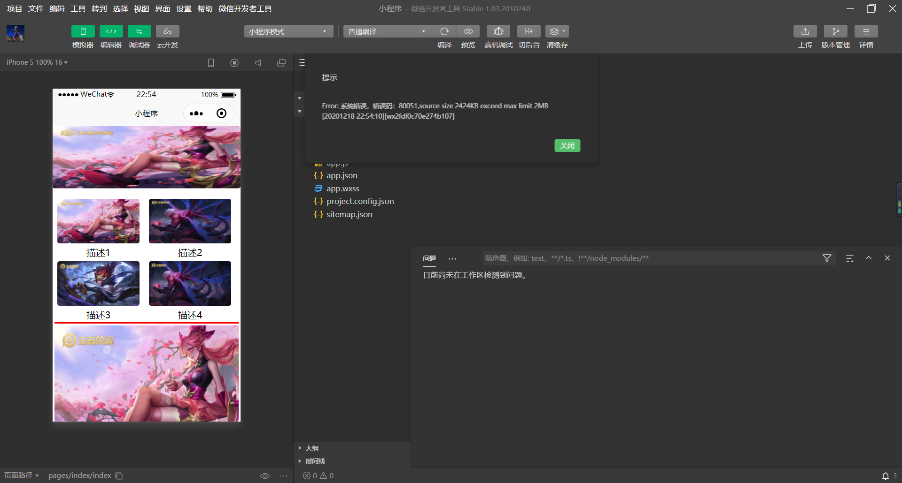Open cloud development (云开发)
Screen dimensions: 902x483
167,31
